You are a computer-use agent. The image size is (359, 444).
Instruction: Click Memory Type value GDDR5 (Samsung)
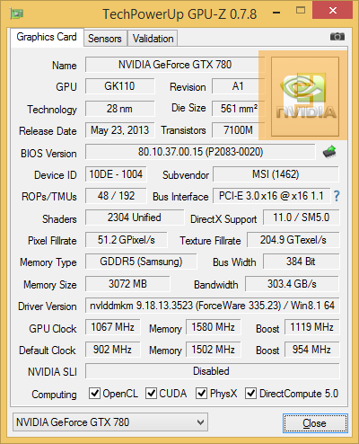(141, 262)
